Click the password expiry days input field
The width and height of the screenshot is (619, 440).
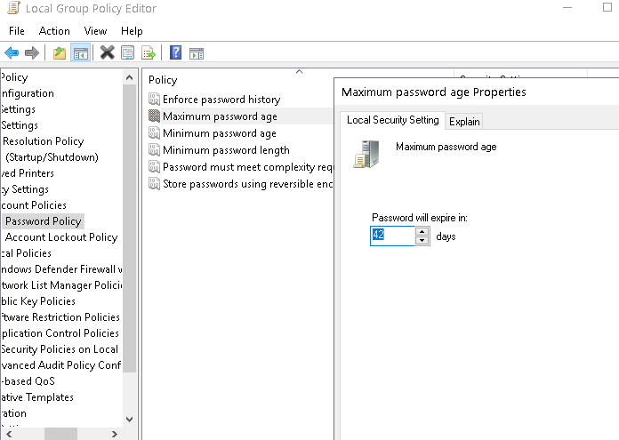tap(392, 236)
